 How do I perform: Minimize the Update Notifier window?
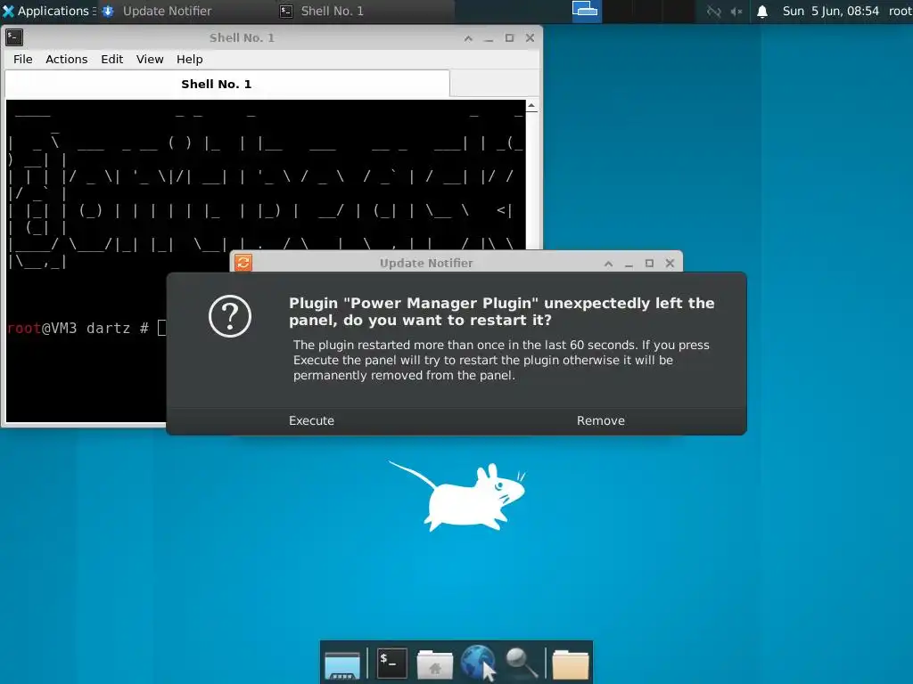pyautogui.click(x=629, y=264)
